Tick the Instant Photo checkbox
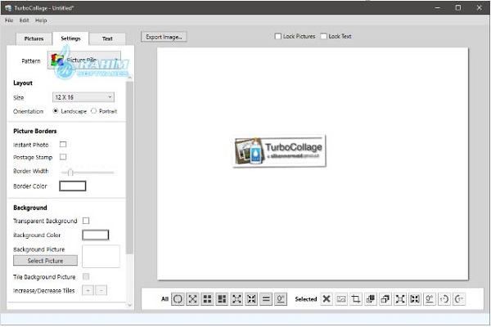The width and height of the screenshot is (491, 327). click(63, 144)
